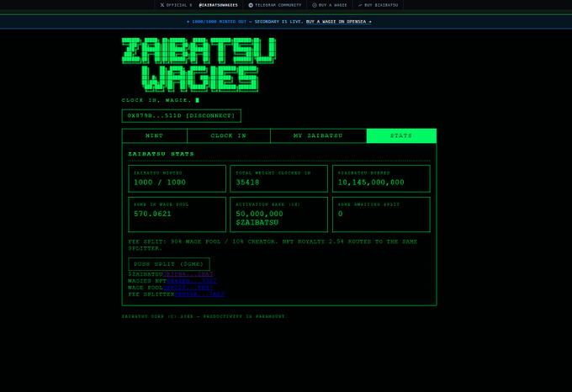Open the Wage Pool contract address link

tap(188, 288)
